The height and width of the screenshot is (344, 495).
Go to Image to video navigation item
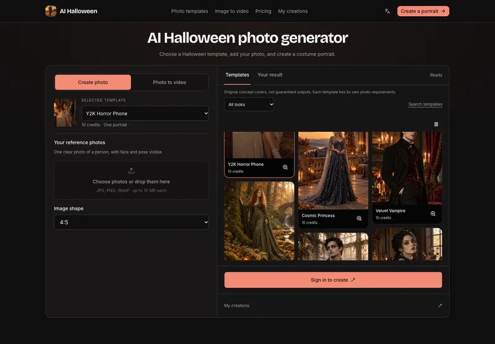click(x=231, y=11)
